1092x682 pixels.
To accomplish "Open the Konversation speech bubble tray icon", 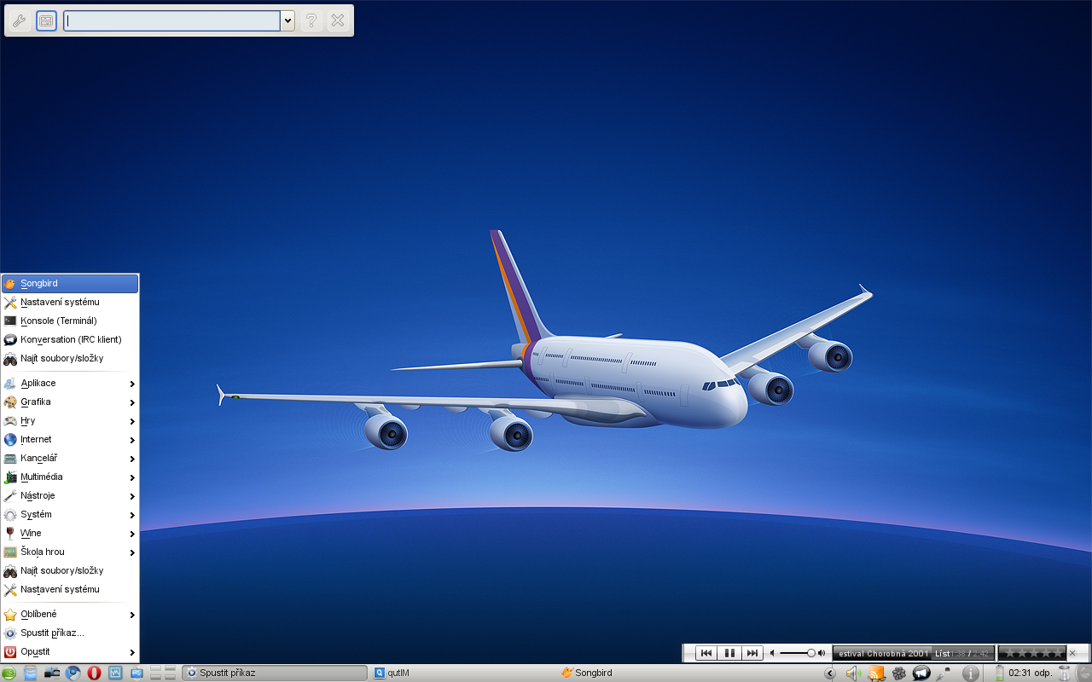I will 921,673.
